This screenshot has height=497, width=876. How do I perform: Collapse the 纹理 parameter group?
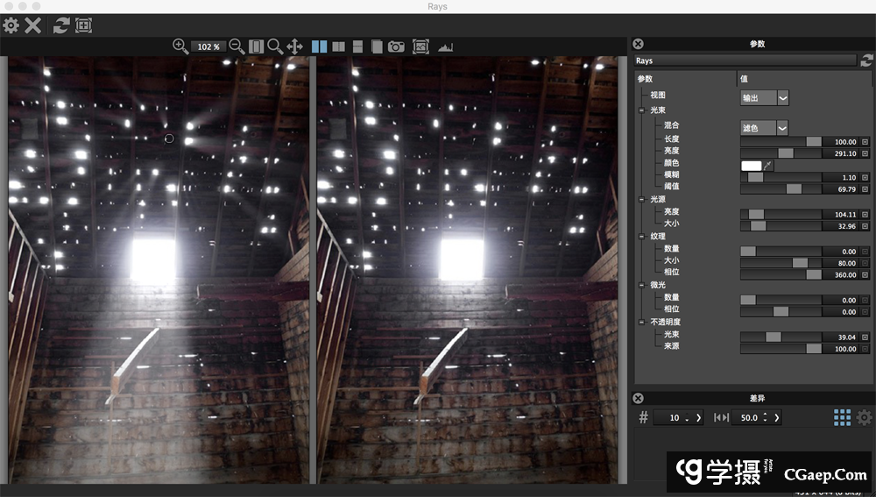tap(643, 236)
